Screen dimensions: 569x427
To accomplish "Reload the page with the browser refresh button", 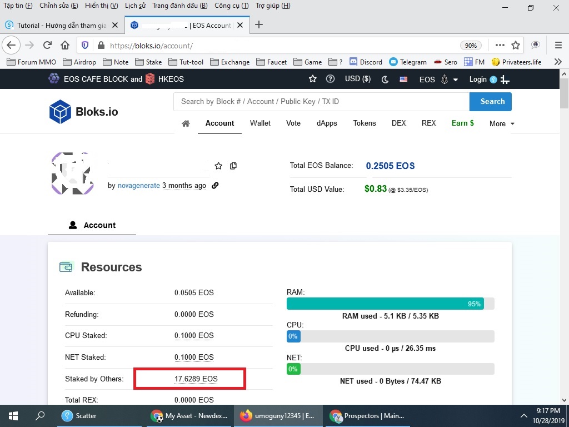I will pos(47,46).
